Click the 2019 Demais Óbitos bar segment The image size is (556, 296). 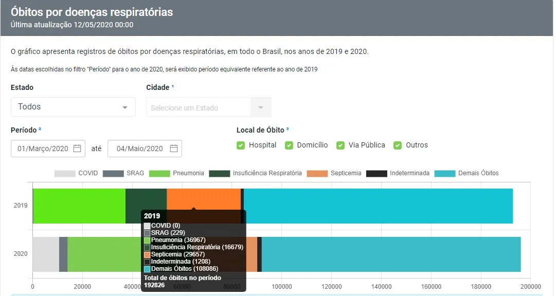click(378, 206)
